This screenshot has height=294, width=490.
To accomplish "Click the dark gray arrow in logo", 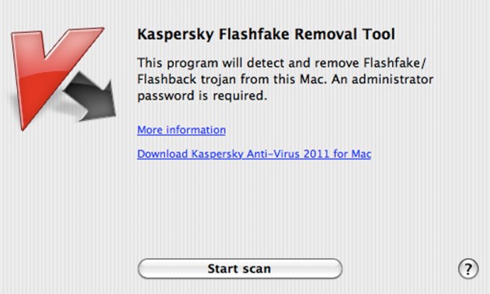I will (x=92, y=97).
